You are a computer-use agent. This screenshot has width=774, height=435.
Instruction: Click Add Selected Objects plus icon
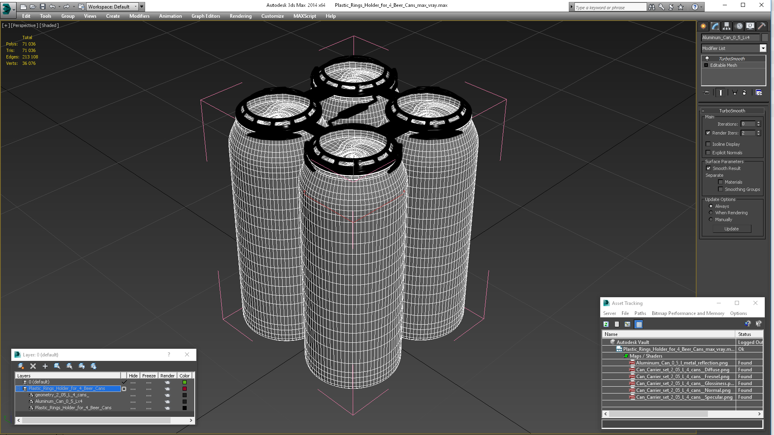[45, 366]
